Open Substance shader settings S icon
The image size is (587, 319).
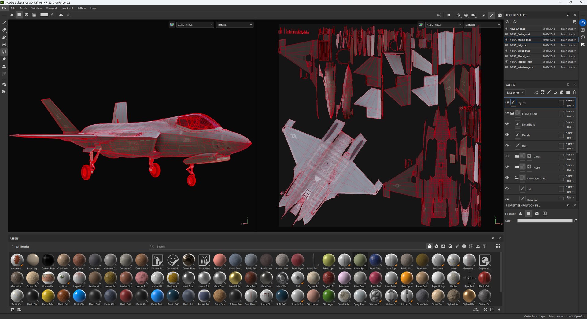click(583, 45)
